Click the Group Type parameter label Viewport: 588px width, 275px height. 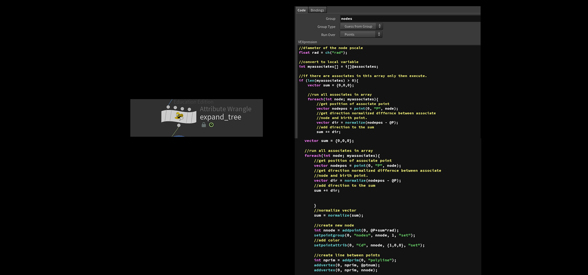326,27
